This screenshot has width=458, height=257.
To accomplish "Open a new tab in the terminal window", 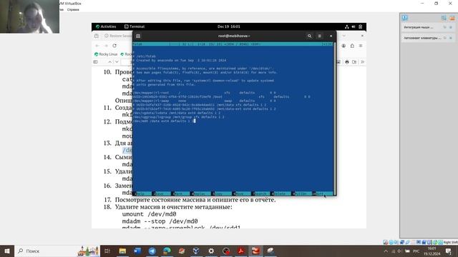I will point(138,36).
